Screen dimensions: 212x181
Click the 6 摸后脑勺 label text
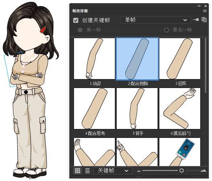pos(180,133)
